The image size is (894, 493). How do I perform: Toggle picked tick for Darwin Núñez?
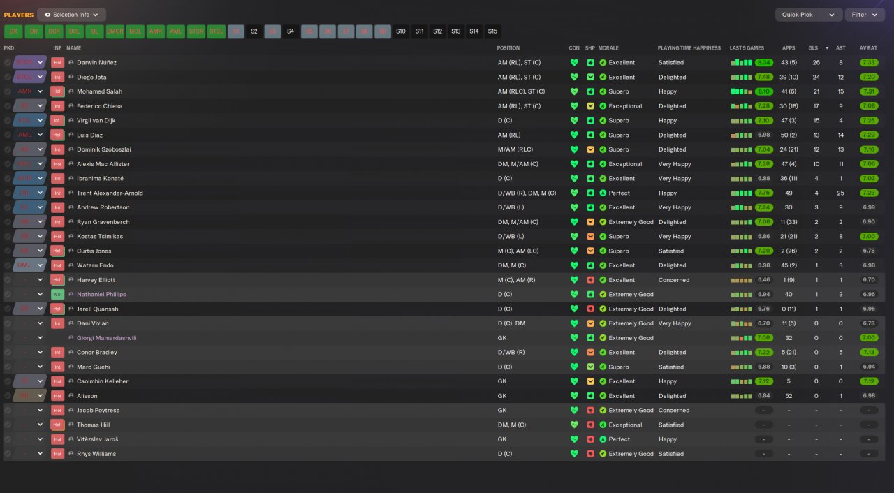click(8, 63)
